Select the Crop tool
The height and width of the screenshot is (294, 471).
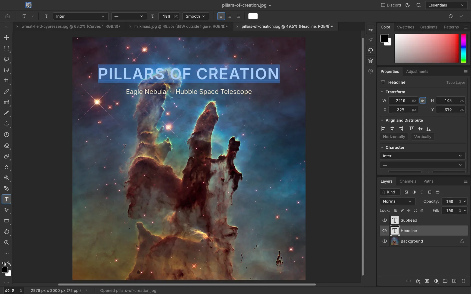(6, 81)
